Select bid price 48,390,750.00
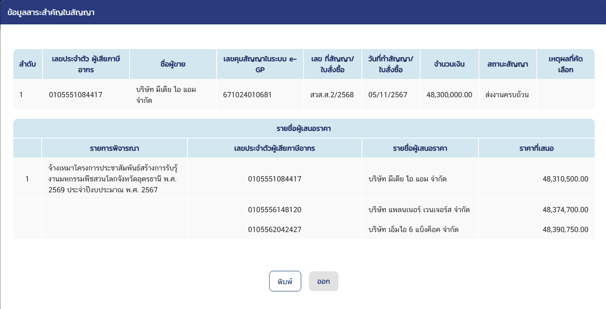The width and height of the screenshot is (606, 309). coord(566,229)
